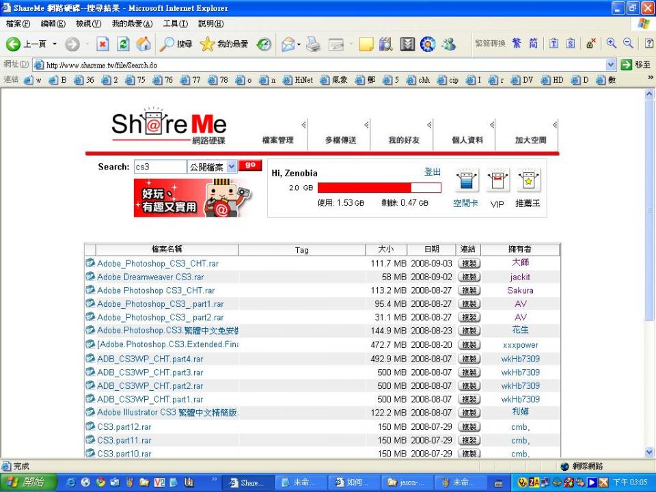Select the 檔案管理 navigation tab
The height and width of the screenshot is (492, 656).
278,140
